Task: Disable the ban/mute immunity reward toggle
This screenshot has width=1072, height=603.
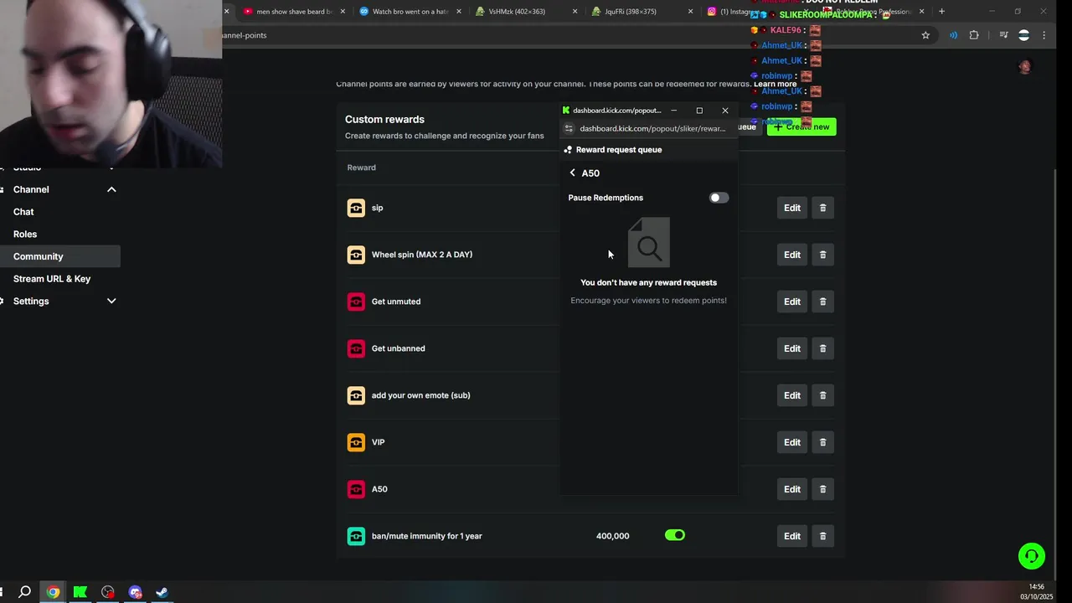Action: pos(675,535)
